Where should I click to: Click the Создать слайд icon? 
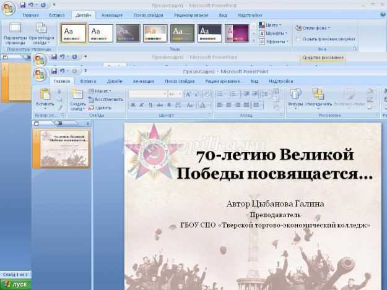coord(77,95)
